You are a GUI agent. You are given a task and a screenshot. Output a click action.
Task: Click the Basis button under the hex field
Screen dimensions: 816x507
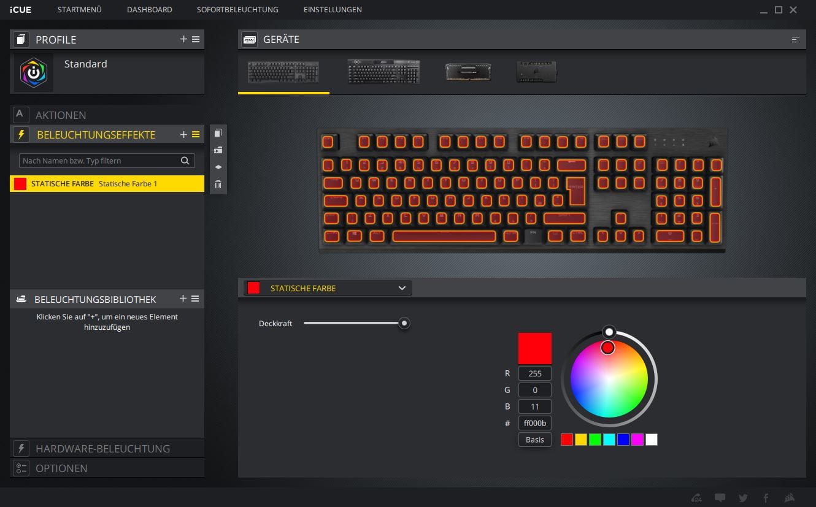click(x=534, y=440)
